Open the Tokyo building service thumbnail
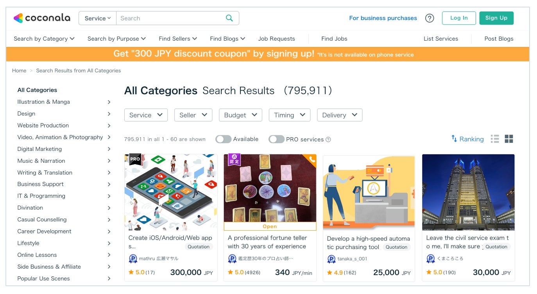537x294 pixels. [x=468, y=192]
